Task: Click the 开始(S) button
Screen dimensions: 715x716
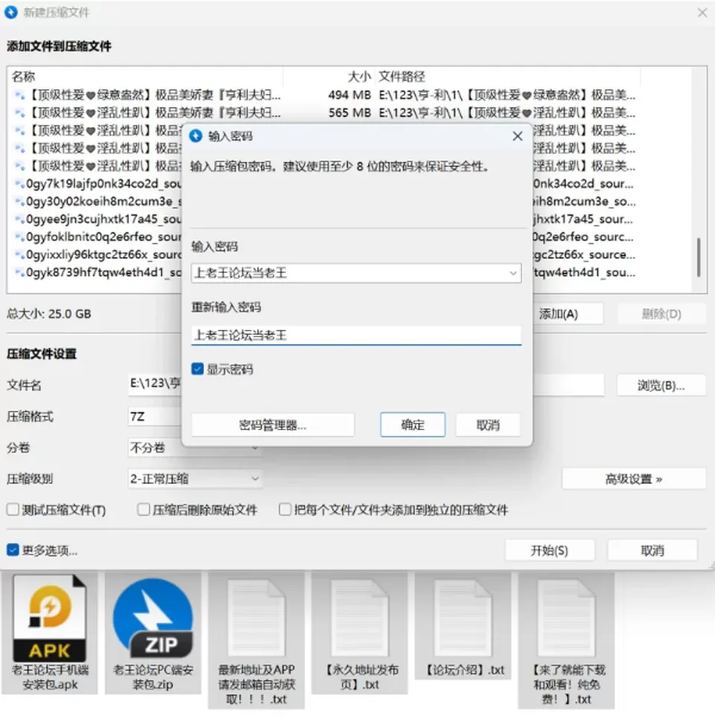Action: point(550,550)
